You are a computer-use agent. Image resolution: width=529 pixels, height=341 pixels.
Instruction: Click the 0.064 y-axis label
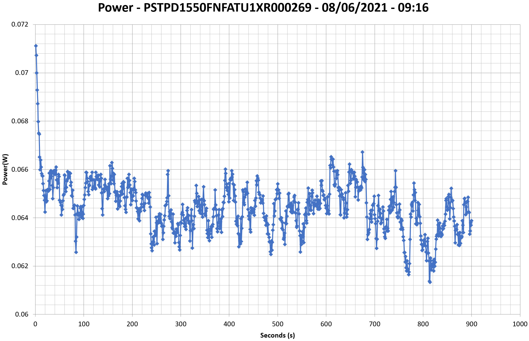point(19,218)
